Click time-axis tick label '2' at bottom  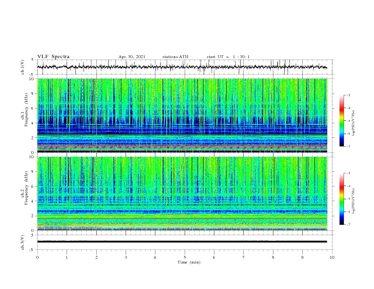point(96,257)
